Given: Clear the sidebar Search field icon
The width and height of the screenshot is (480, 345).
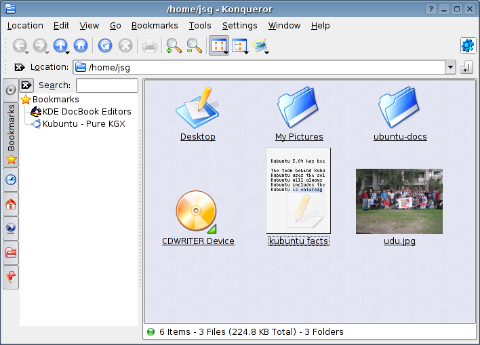Looking at the screenshot, I should [26, 85].
